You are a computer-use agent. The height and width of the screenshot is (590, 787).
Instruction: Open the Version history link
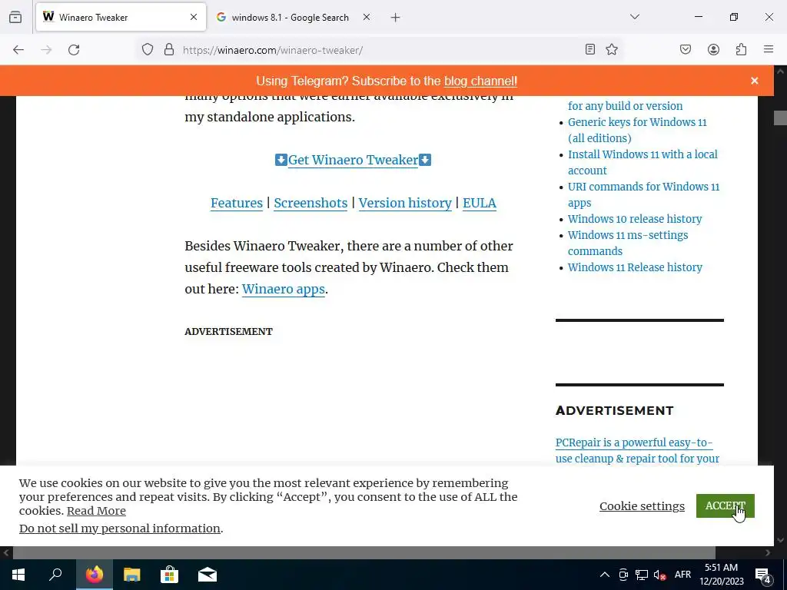coord(405,203)
